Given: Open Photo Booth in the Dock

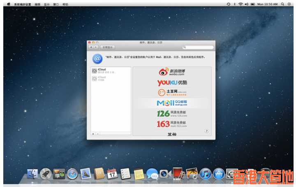Looking at the screenshot, I should pyautogui.click(x=178, y=173).
